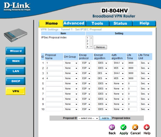Open Encap protocol dropdown for proposal 1
This screenshot has width=161, height=137.
pyautogui.click(x=86, y=63)
